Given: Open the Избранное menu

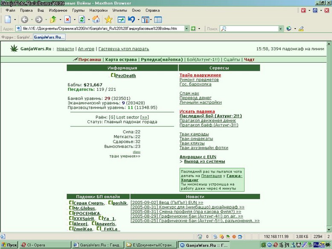Looking at the screenshot, I should 58,10.
